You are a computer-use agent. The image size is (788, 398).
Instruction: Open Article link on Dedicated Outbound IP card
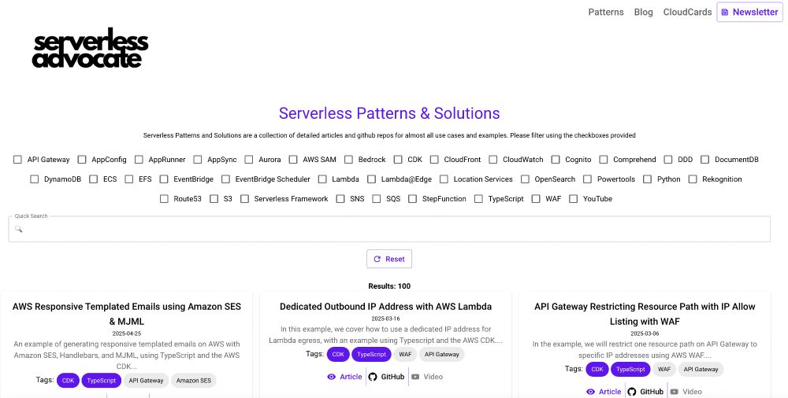point(345,377)
